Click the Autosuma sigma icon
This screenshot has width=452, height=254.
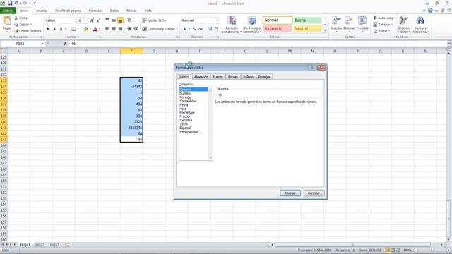375,18
